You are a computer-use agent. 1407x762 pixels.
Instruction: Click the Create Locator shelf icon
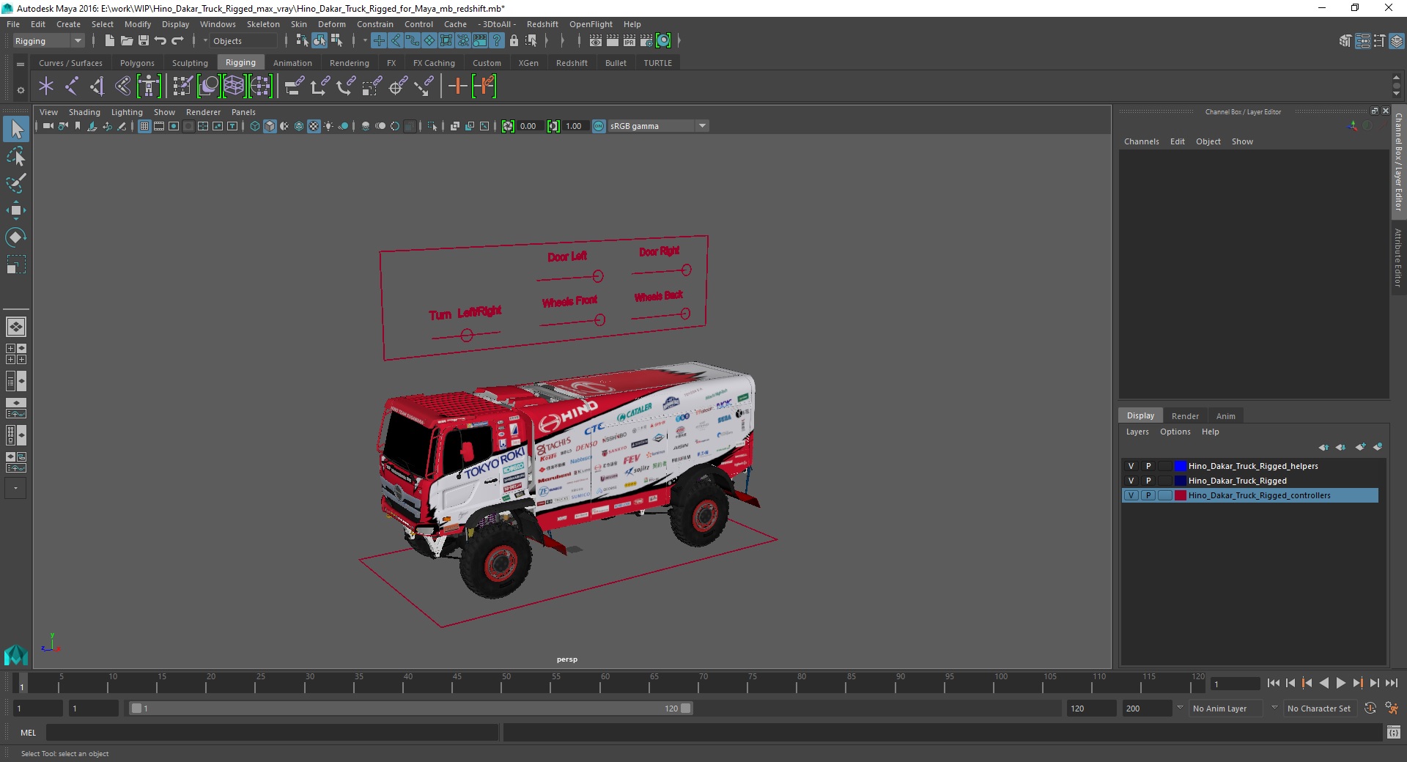[x=46, y=86]
